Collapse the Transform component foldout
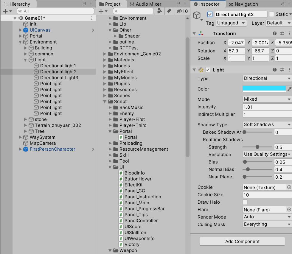 194,33
